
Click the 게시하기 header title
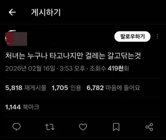[x=46, y=12]
